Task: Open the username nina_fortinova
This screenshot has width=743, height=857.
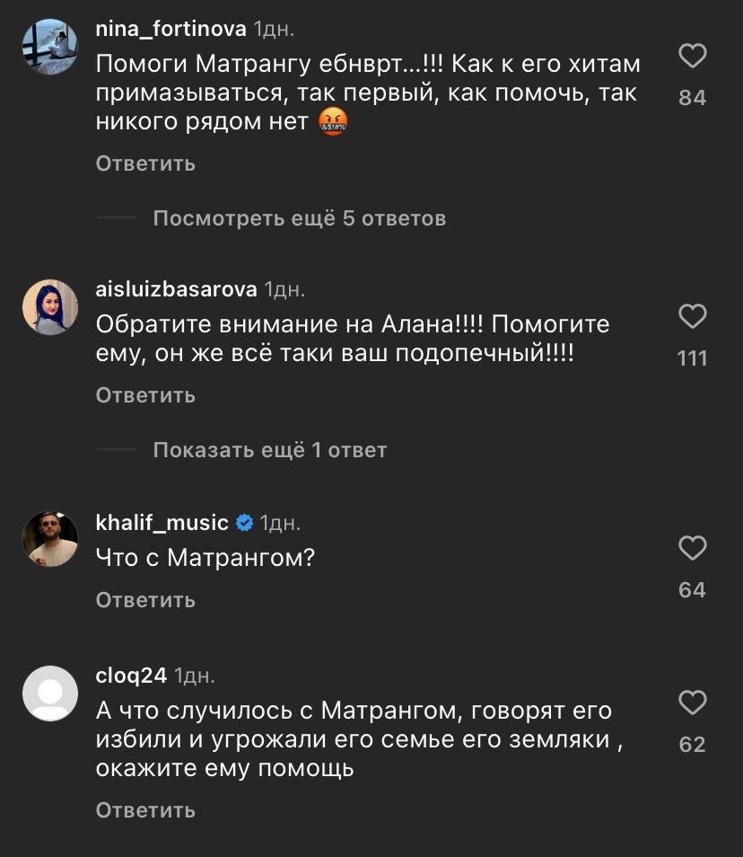Action: click(x=170, y=28)
